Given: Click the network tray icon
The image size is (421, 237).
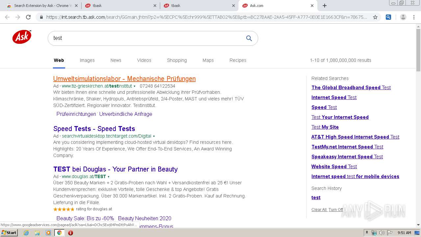Looking at the screenshot, I should click(x=374, y=233).
